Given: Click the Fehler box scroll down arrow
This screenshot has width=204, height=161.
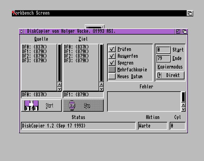Looking at the screenshot, I should pos(183,109).
